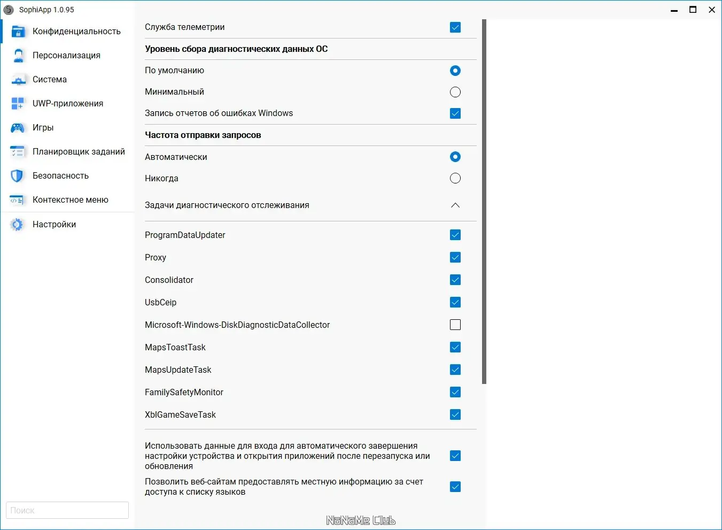Switch to the Безопасность section
722x530 pixels.
[x=60, y=176]
